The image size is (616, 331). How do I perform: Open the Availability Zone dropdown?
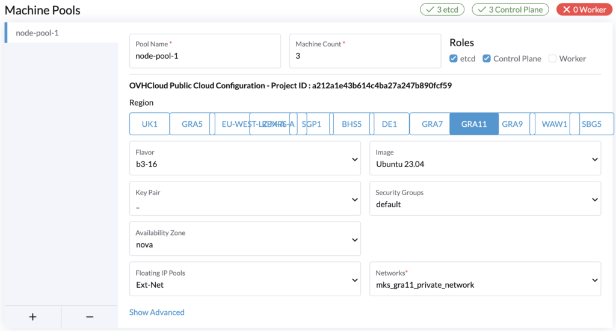pos(245,239)
